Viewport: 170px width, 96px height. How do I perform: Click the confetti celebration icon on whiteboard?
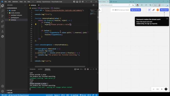click(154, 10)
